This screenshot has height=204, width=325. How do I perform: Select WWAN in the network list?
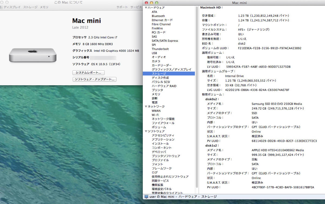(156, 111)
